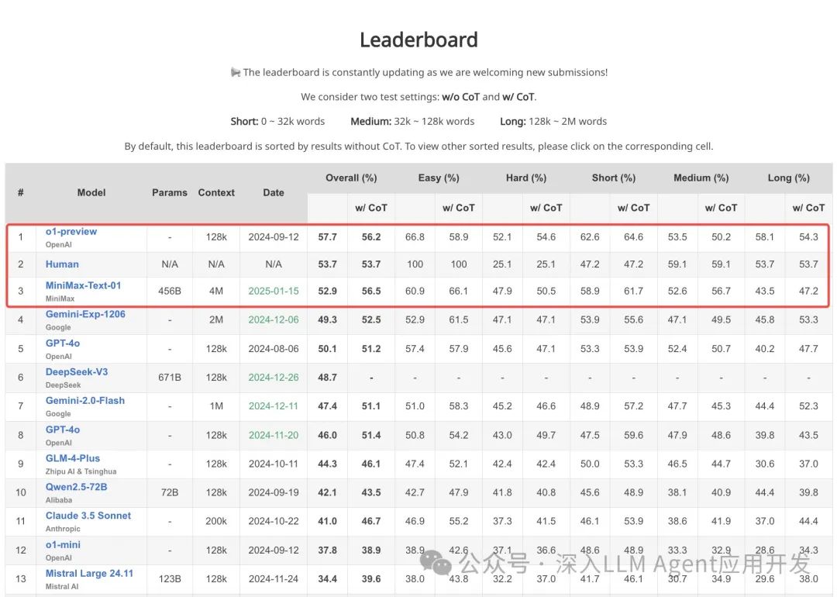Sort by the Short (%) column header
837x597 pixels.
[614, 178]
